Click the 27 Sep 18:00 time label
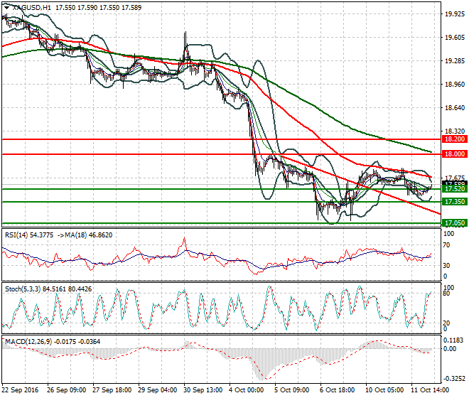 click(112, 390)
